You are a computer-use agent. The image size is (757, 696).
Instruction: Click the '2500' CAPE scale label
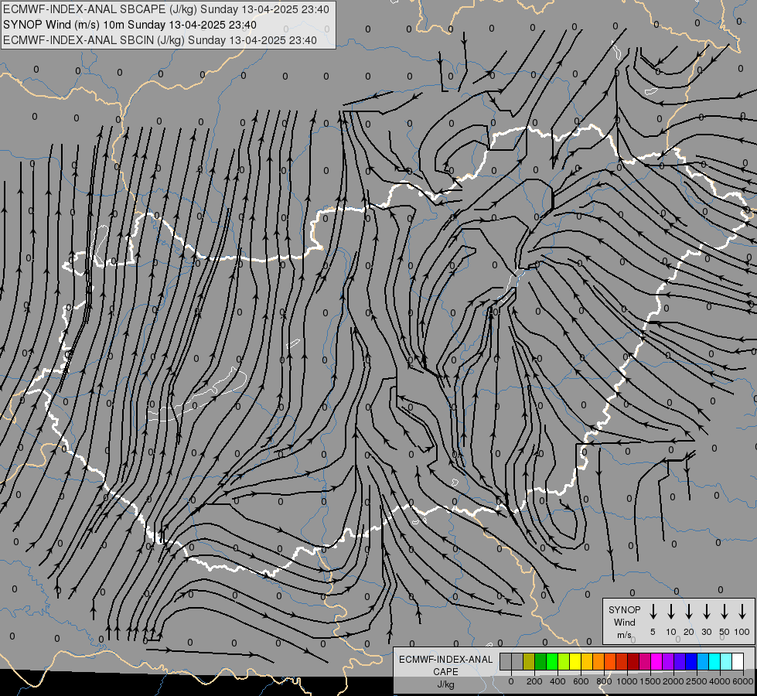point(696,681)
